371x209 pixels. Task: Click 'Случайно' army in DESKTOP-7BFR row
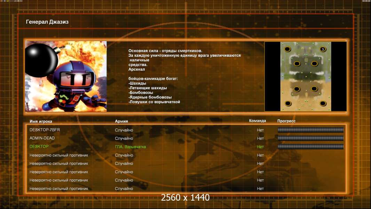tap(124, 130)
